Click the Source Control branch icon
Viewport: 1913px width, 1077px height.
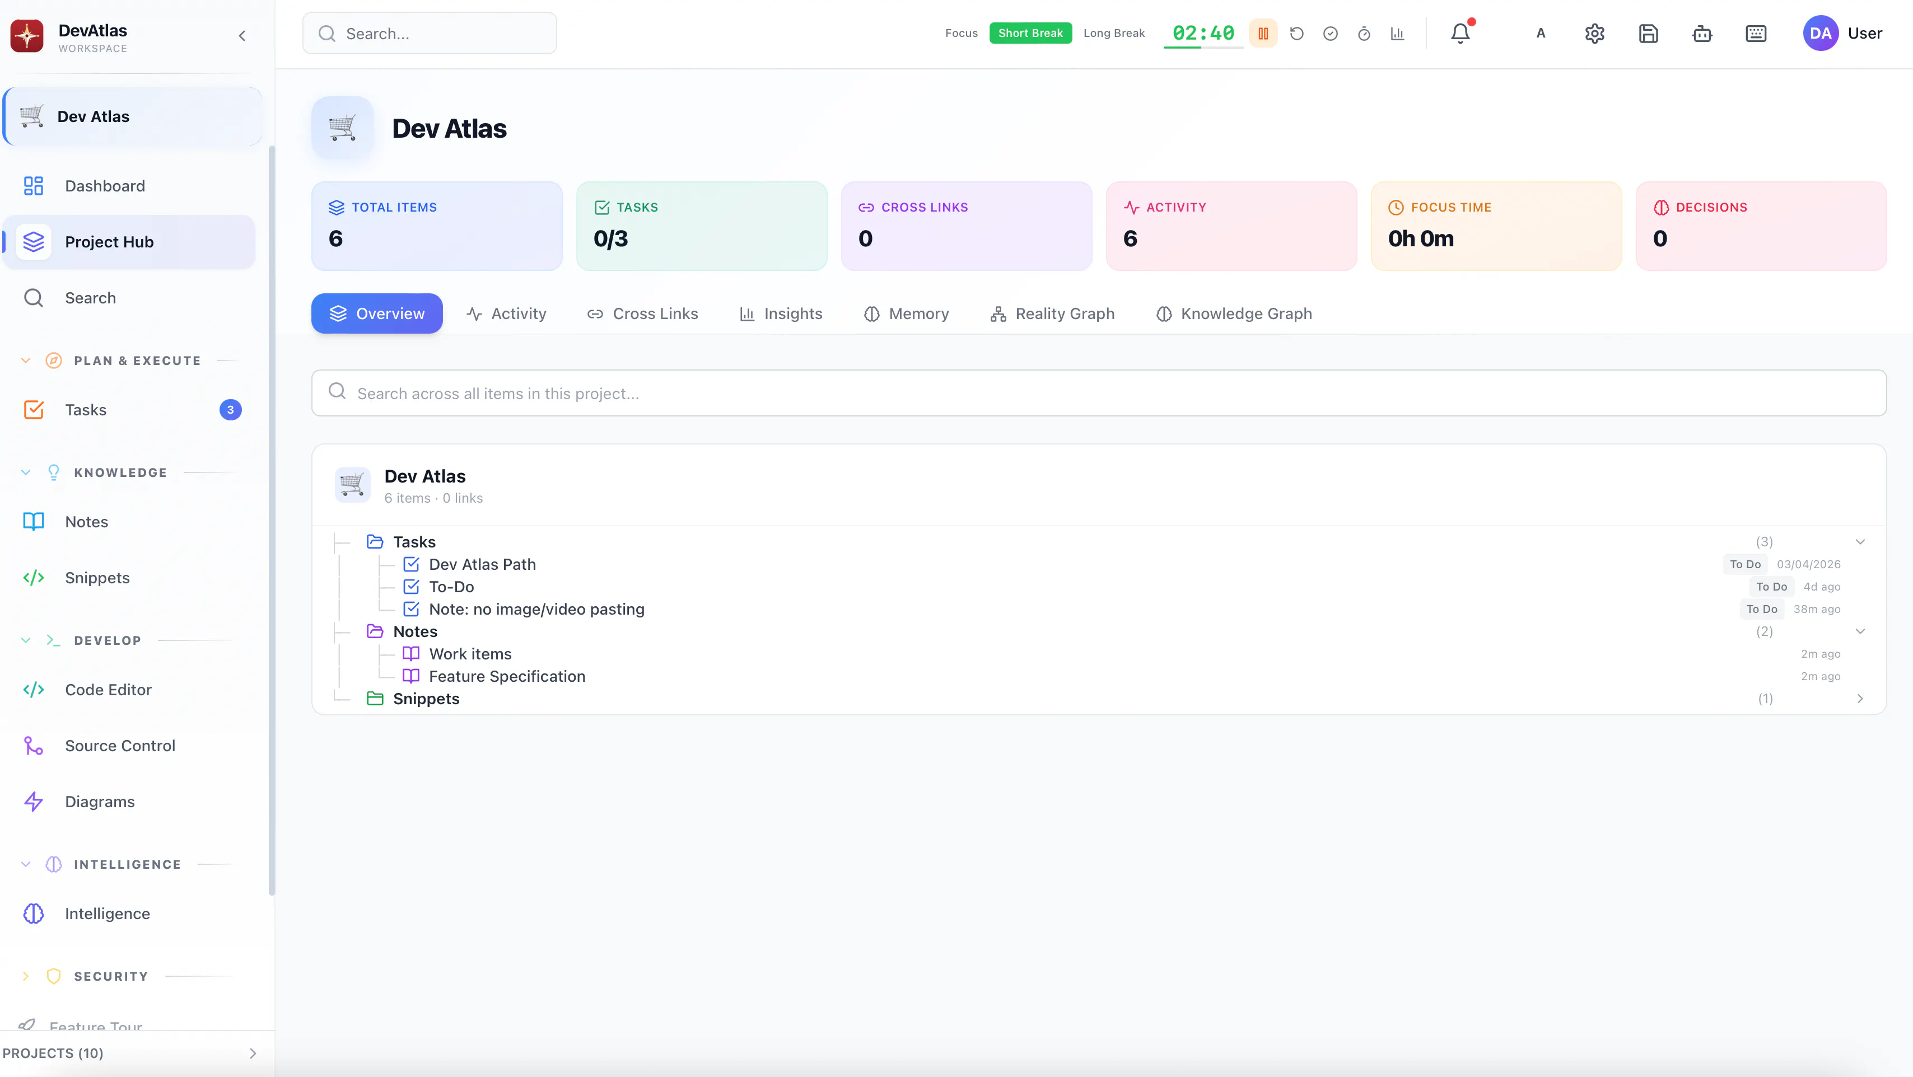click(x=34, y=745)
